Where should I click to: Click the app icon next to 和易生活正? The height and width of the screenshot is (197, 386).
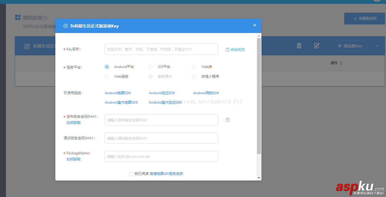27,46
